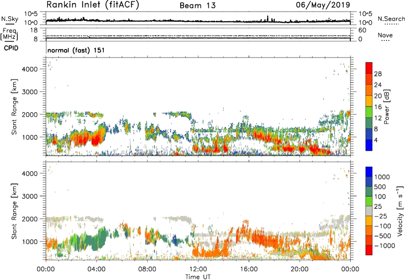Click the '60' tick on the Nave axis
This screenshot has height=280, width=405.
362,30
